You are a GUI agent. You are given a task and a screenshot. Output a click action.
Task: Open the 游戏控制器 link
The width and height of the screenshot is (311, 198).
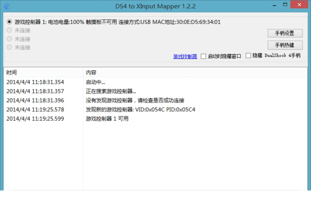tap(185, 56)
